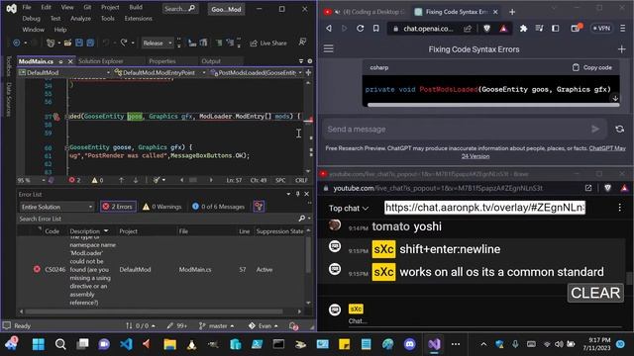Toggle the 2 Errors filter in Error List

(118, 207)
